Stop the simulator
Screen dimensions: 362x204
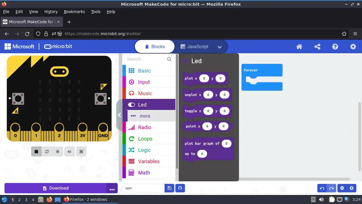(36, 152)
